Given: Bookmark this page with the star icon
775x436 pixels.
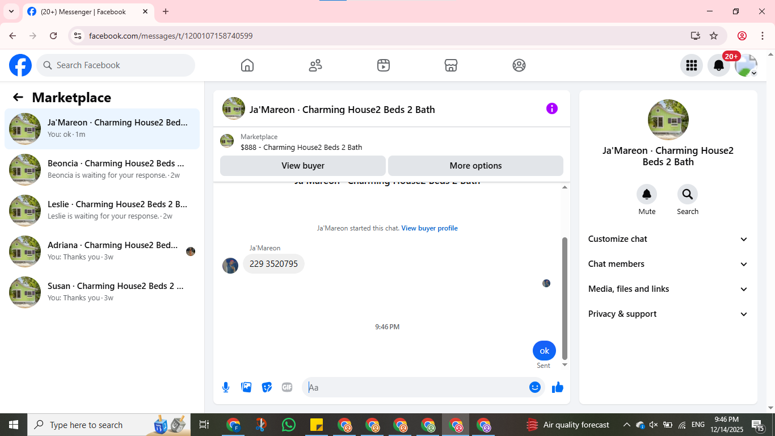Looking at the screenshot, I should point(714,36).
